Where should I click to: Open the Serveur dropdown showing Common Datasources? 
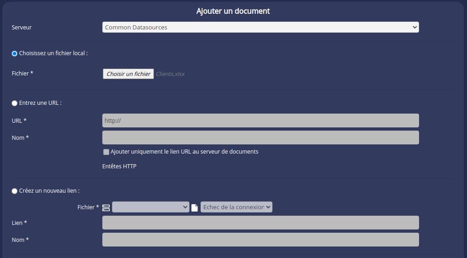260,28
